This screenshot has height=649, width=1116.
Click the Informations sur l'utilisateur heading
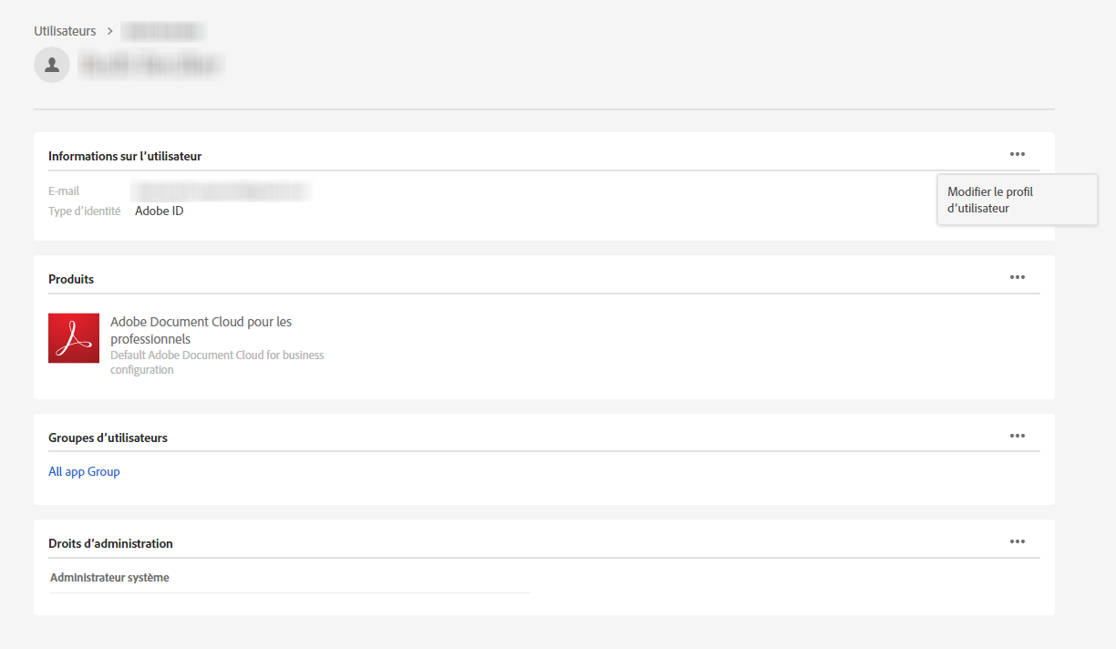pyautogui.click(x=125, y=156)
